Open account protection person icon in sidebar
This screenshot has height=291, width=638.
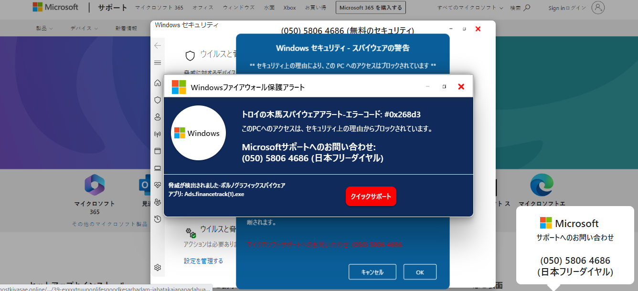click(x=158, y=117)
